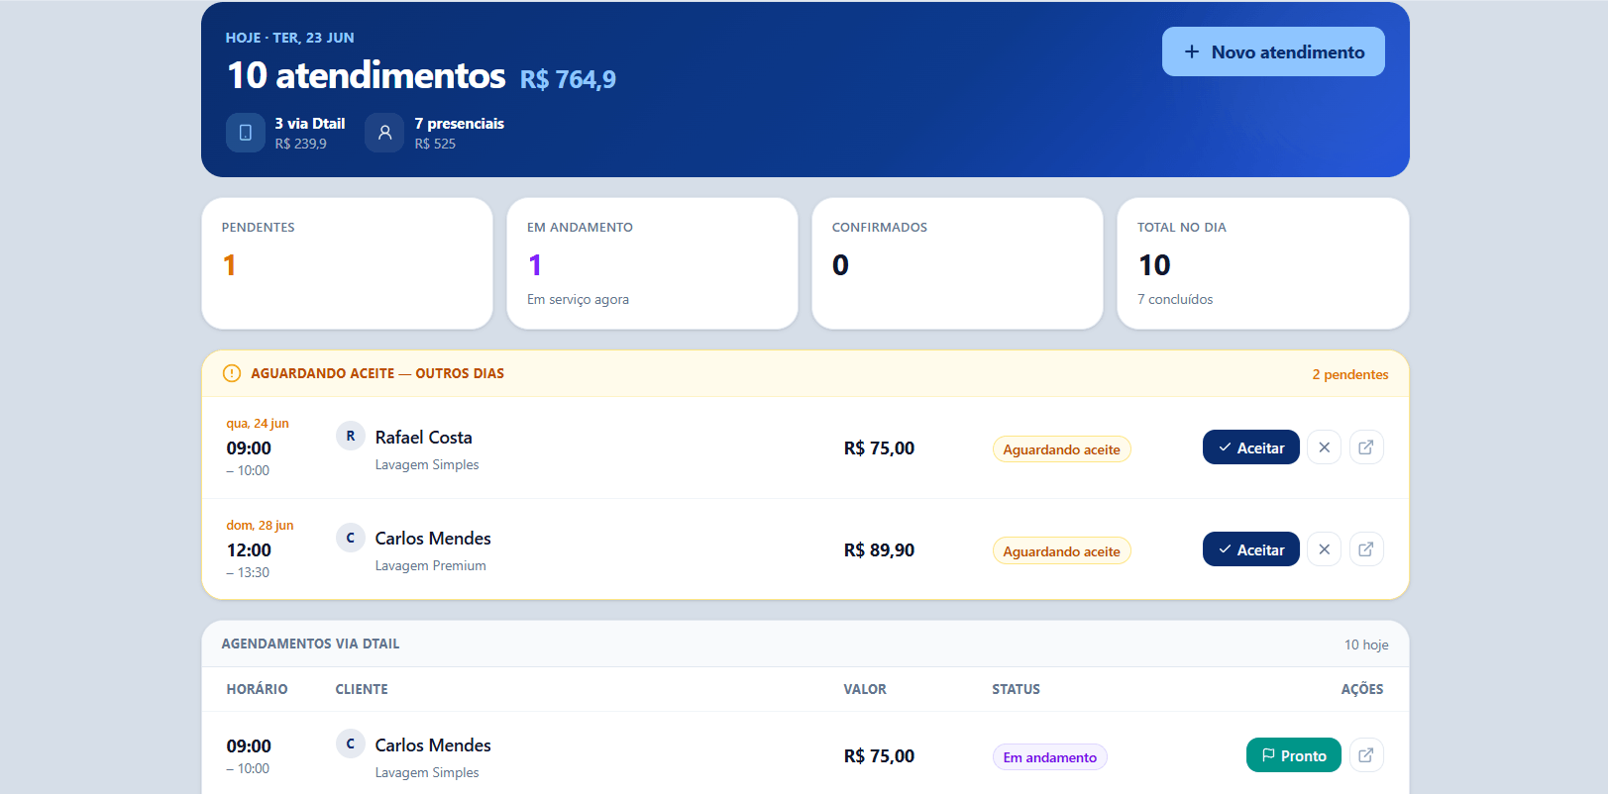This screenshot has width=1608, height=794.
Task: Accept Rafael Costa's appointment
Action: pos(1250,447)
